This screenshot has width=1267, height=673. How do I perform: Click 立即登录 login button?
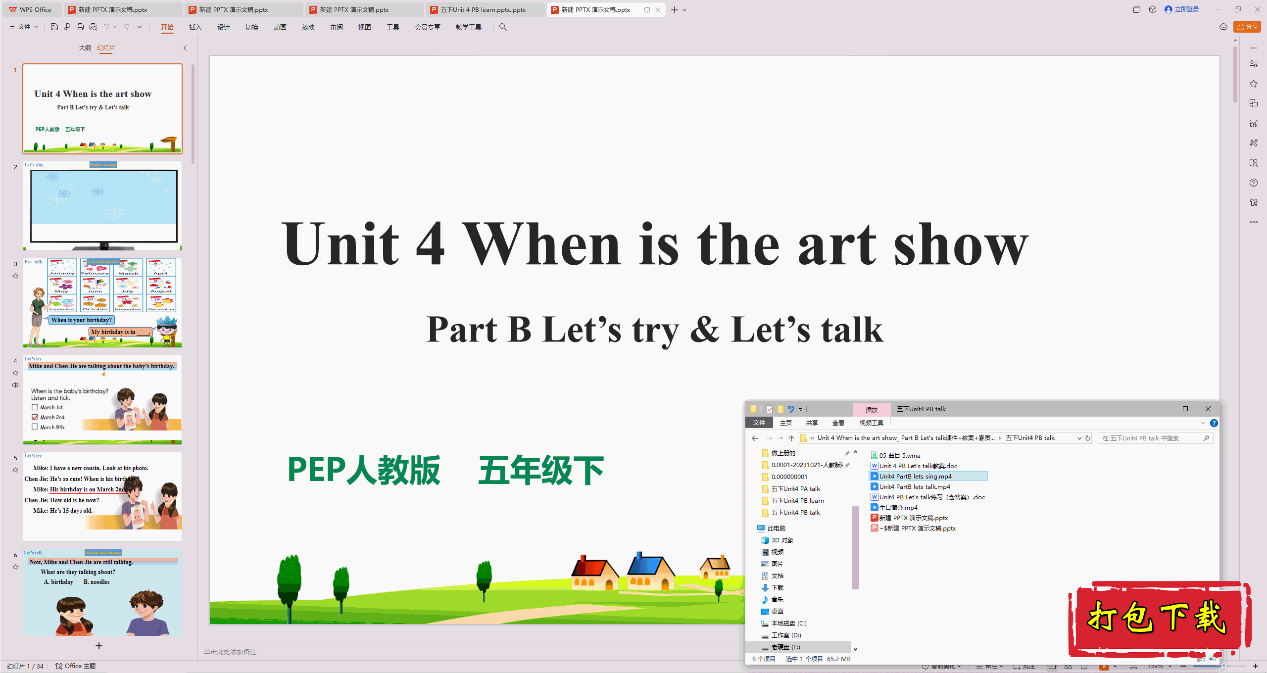tap(1182, 9)
